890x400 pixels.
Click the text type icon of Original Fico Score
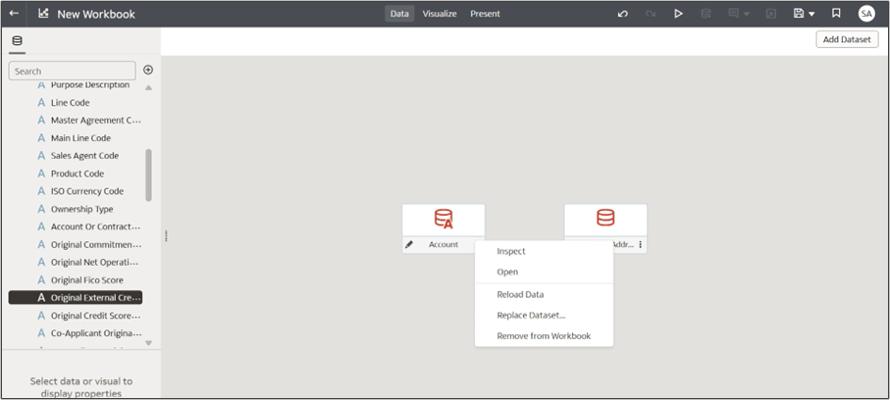(x=41, y=279)
